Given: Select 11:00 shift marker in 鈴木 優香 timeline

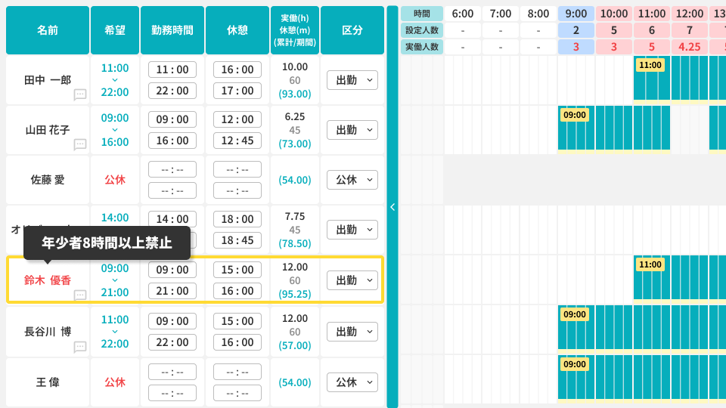Looking at the screenshot, I should coord(650,264).
